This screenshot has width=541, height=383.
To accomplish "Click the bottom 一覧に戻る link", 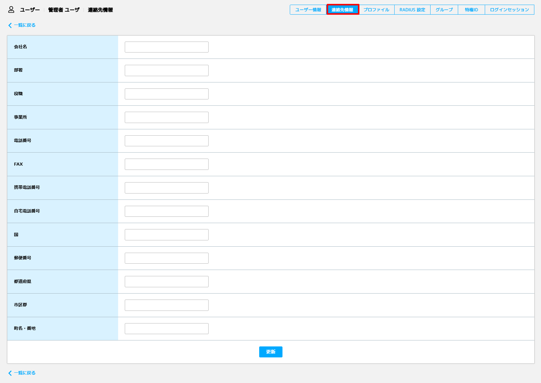I will pos(22,373).
